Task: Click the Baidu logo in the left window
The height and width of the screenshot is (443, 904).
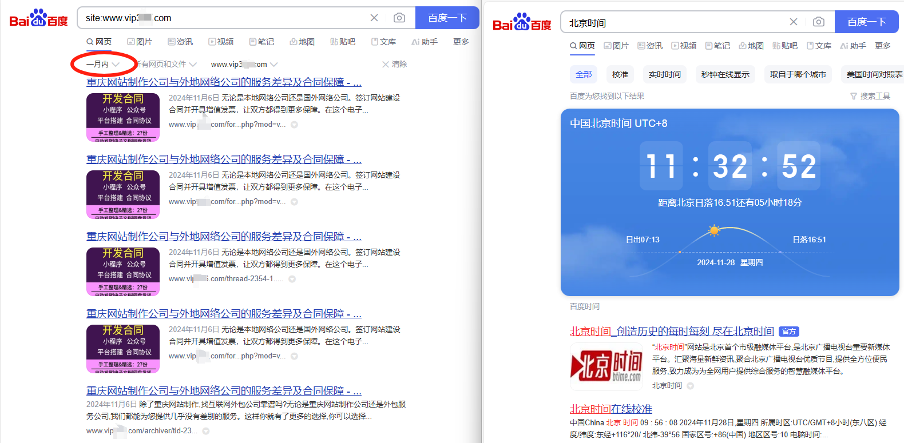Action: pos(38,18)
